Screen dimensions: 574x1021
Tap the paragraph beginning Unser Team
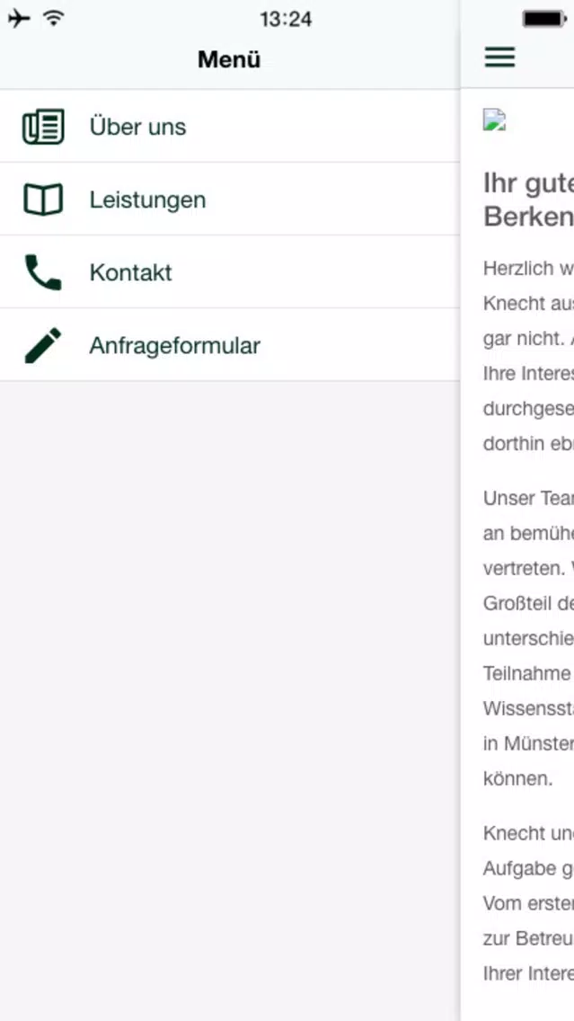(x=528, y=639)
